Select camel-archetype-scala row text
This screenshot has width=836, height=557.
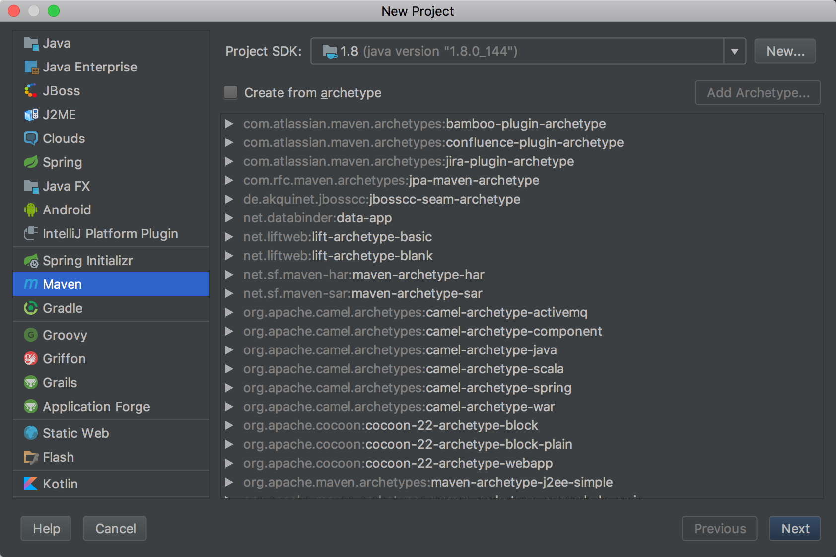404,369
